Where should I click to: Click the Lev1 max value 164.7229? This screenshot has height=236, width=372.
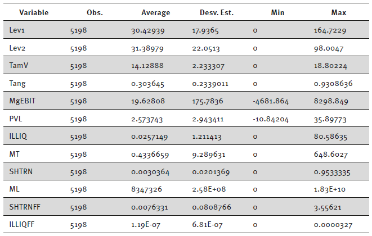coord(329,30)
